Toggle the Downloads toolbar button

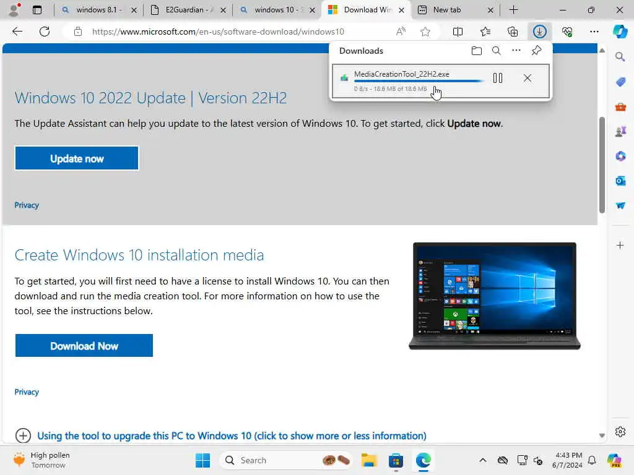pos(539,32)
